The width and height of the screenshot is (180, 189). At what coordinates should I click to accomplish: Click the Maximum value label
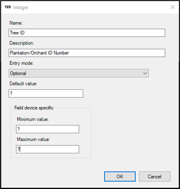click(x=33, y=139)
